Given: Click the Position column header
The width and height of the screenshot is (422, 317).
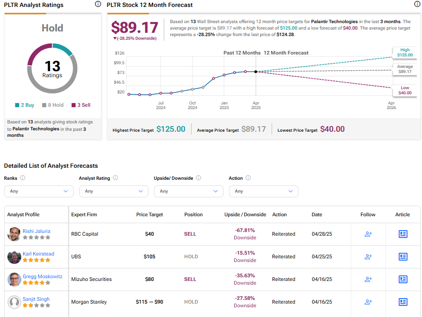Looking at the screenshot, I should click(193, 214).
